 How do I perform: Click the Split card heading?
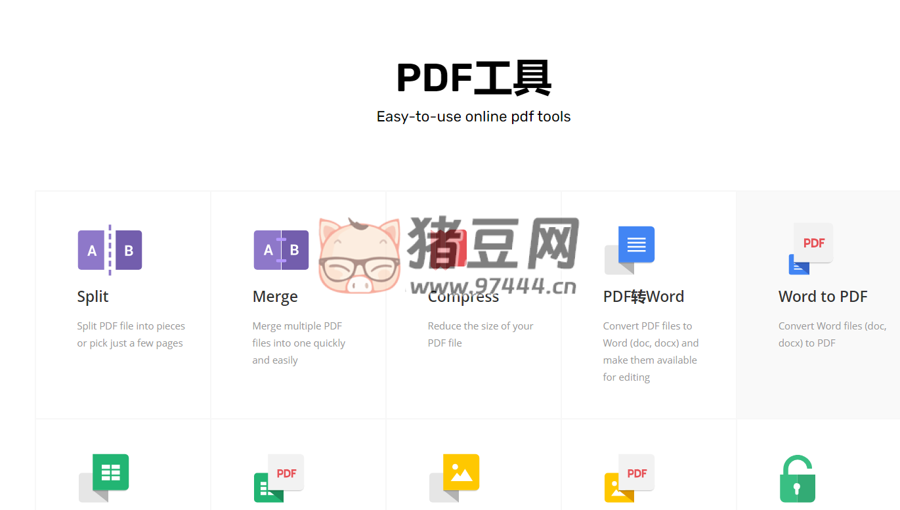(93, 296)
